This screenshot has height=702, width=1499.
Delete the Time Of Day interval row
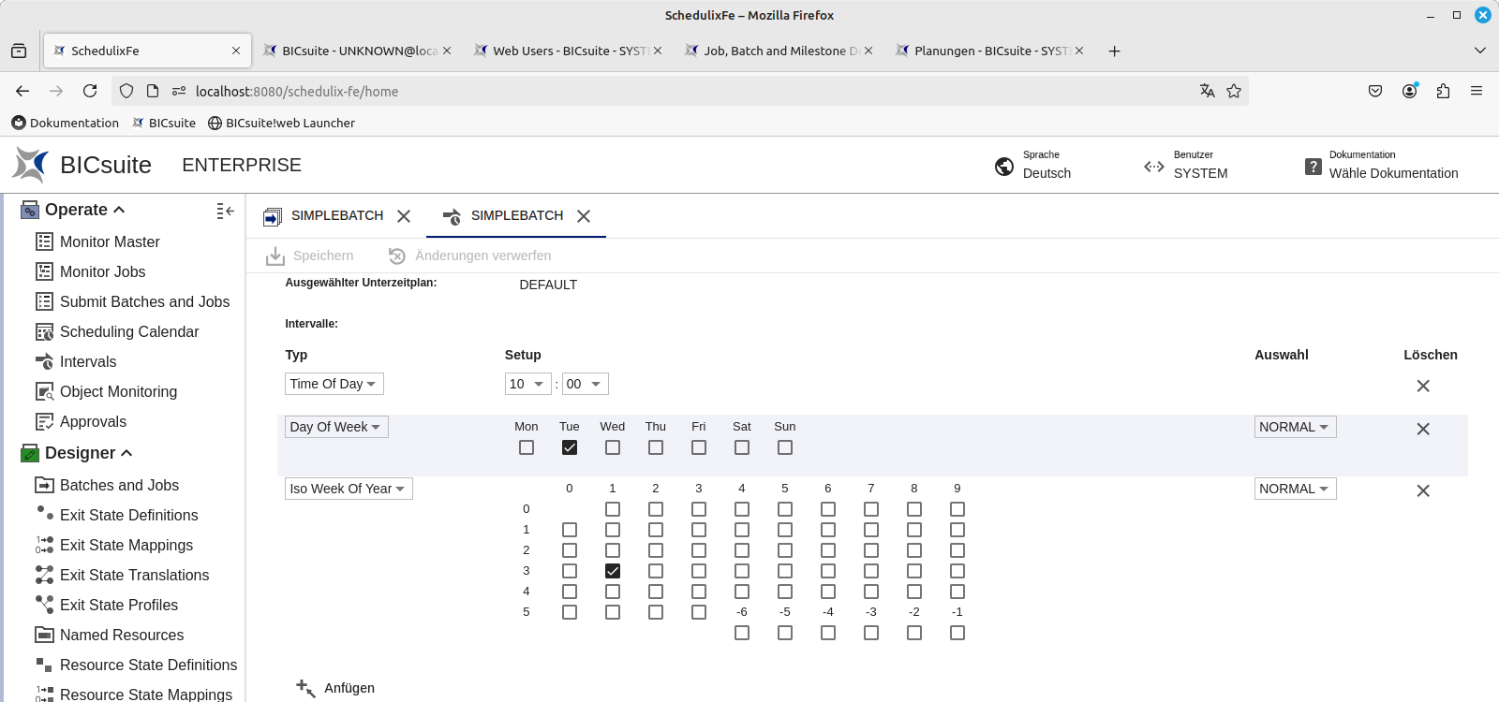(1422, 386)
